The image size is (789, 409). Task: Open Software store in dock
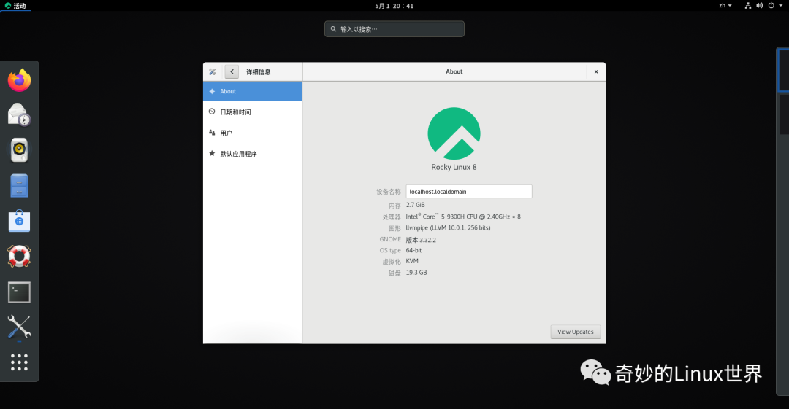point(19,221)
